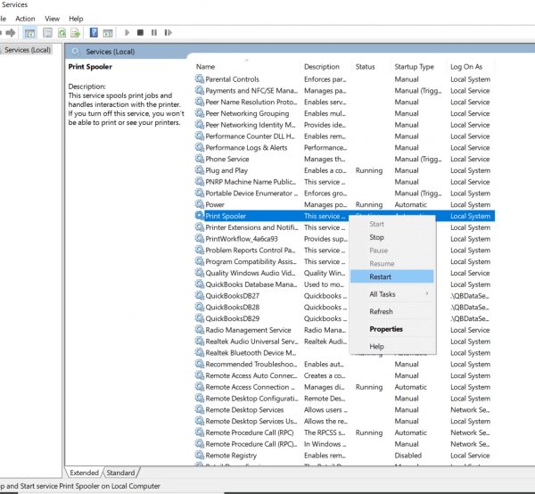The image size is (535, 494).
Task: Click gear icon beside Performance Logs & Alerts
Action: click(x=199, y=147)
